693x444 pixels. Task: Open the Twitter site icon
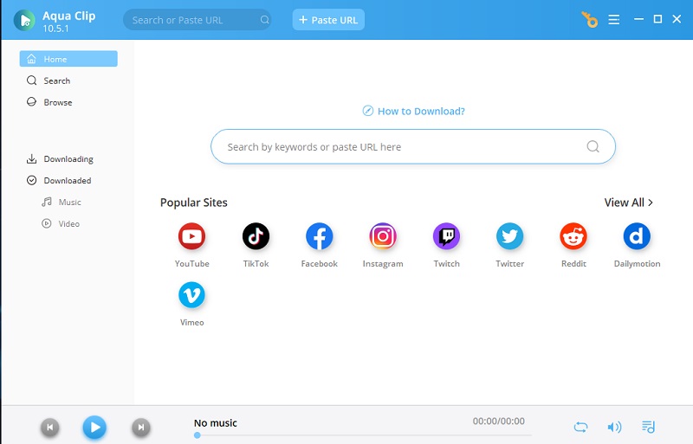(509, 236)
